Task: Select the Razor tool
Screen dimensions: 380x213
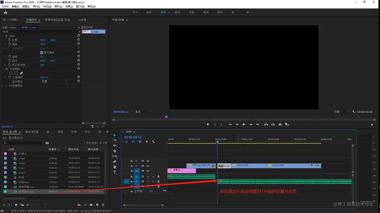Action: pos(115,151)
